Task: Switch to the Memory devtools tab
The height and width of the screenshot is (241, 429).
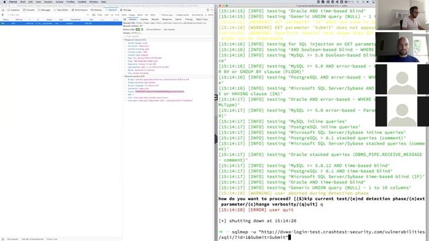Action: 97,10
